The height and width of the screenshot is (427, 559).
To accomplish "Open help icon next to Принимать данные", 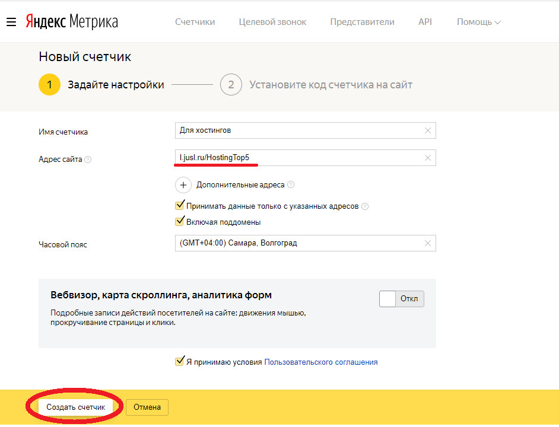I will [365, 206].
